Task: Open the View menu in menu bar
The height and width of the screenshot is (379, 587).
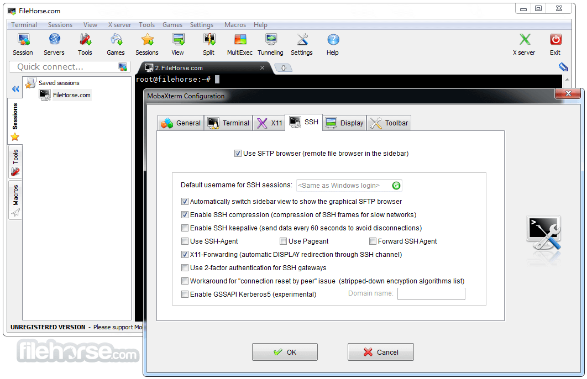Action: pos(90,25)
